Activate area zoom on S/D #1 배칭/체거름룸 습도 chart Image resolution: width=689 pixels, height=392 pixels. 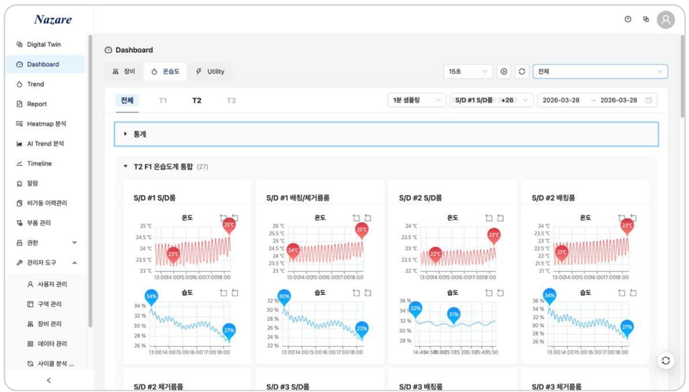356,292
